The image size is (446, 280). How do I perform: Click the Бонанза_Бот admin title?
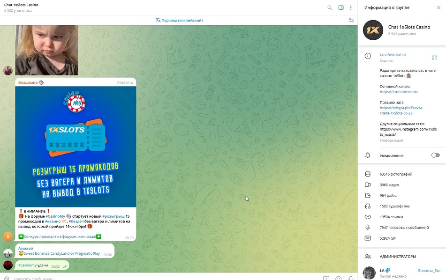pyautogui.click(x=429, y=271)
